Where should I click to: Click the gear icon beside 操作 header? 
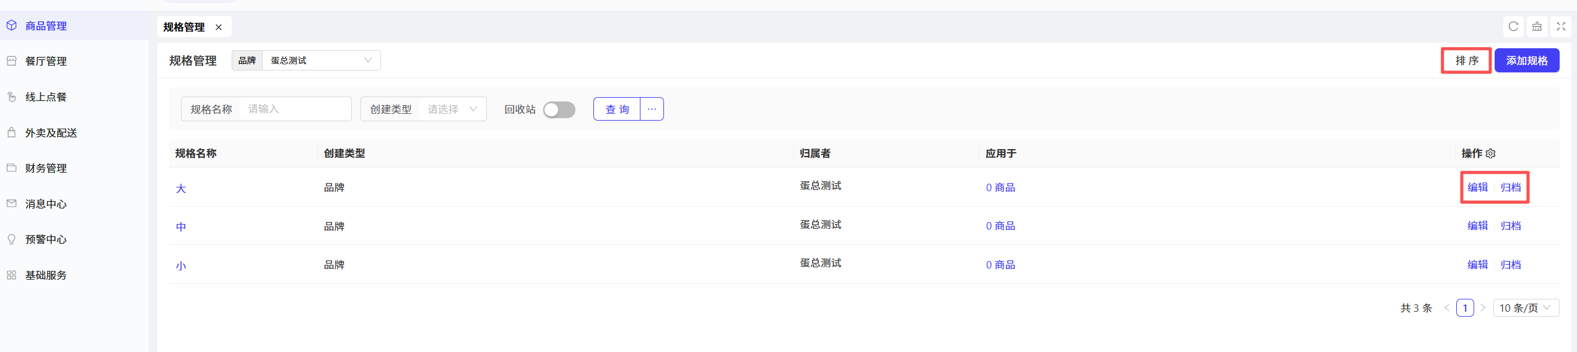coord(1490,153)
